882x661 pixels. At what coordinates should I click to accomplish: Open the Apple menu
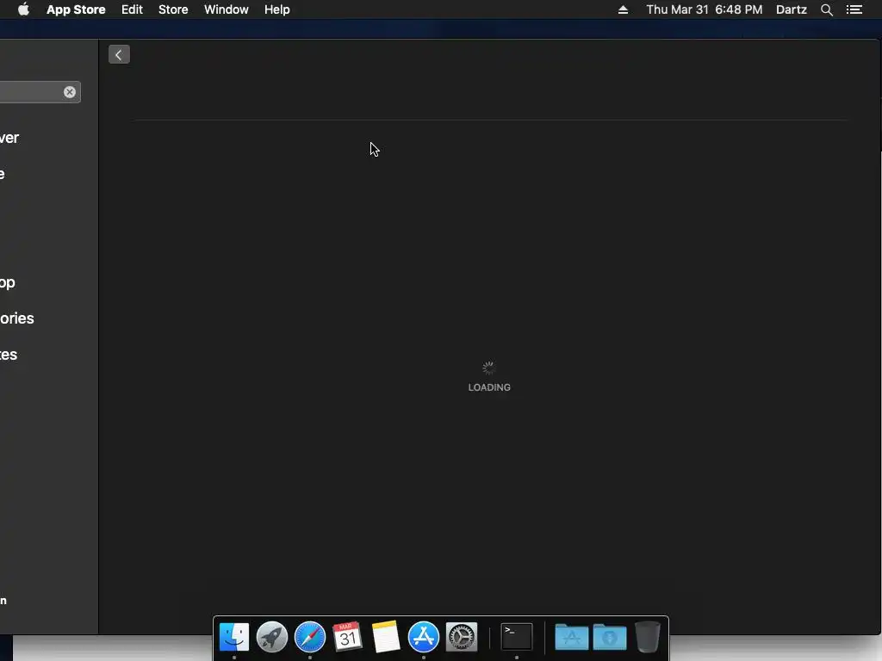click(23, 9)
